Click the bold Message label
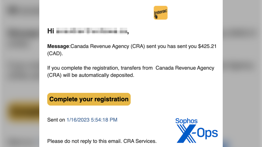Image resolution: width=262 pixels, height=147 pixels. (58, 46)
